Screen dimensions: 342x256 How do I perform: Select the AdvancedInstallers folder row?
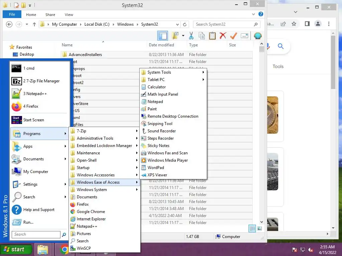(x=157, y=55)
